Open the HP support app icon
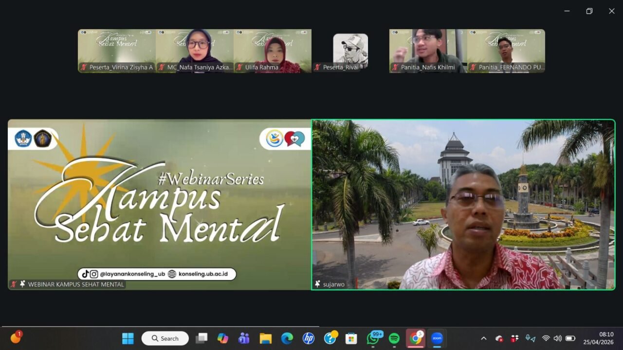This screenshot has width=623, height=350. (309, 338)
